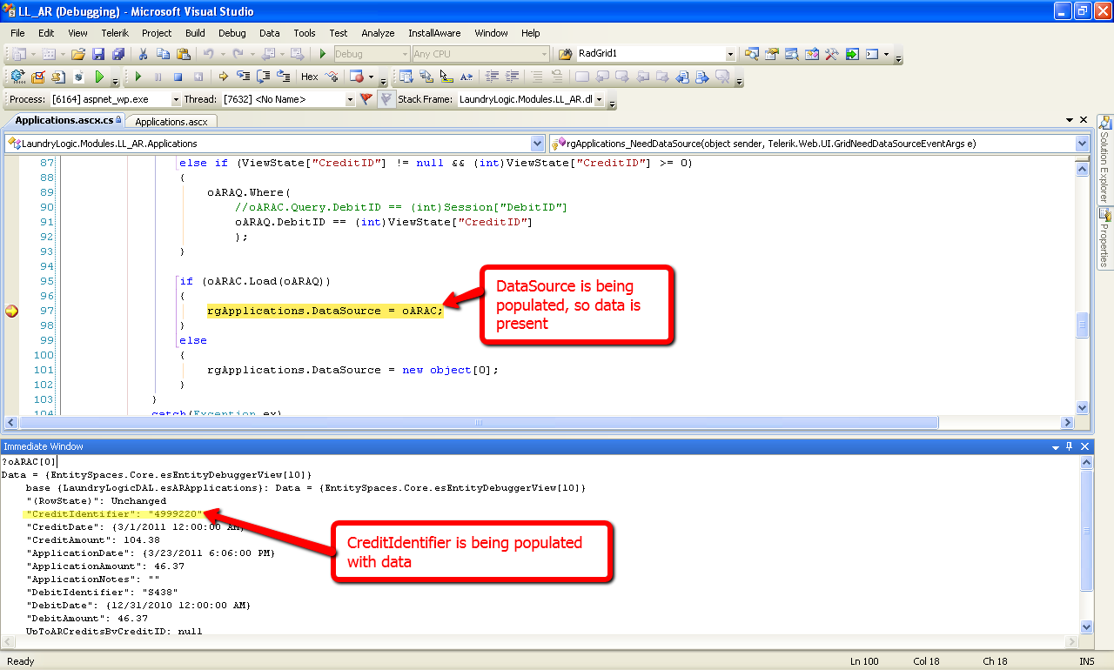Toggle flag threads red flag icon

(x=366, y=99)
